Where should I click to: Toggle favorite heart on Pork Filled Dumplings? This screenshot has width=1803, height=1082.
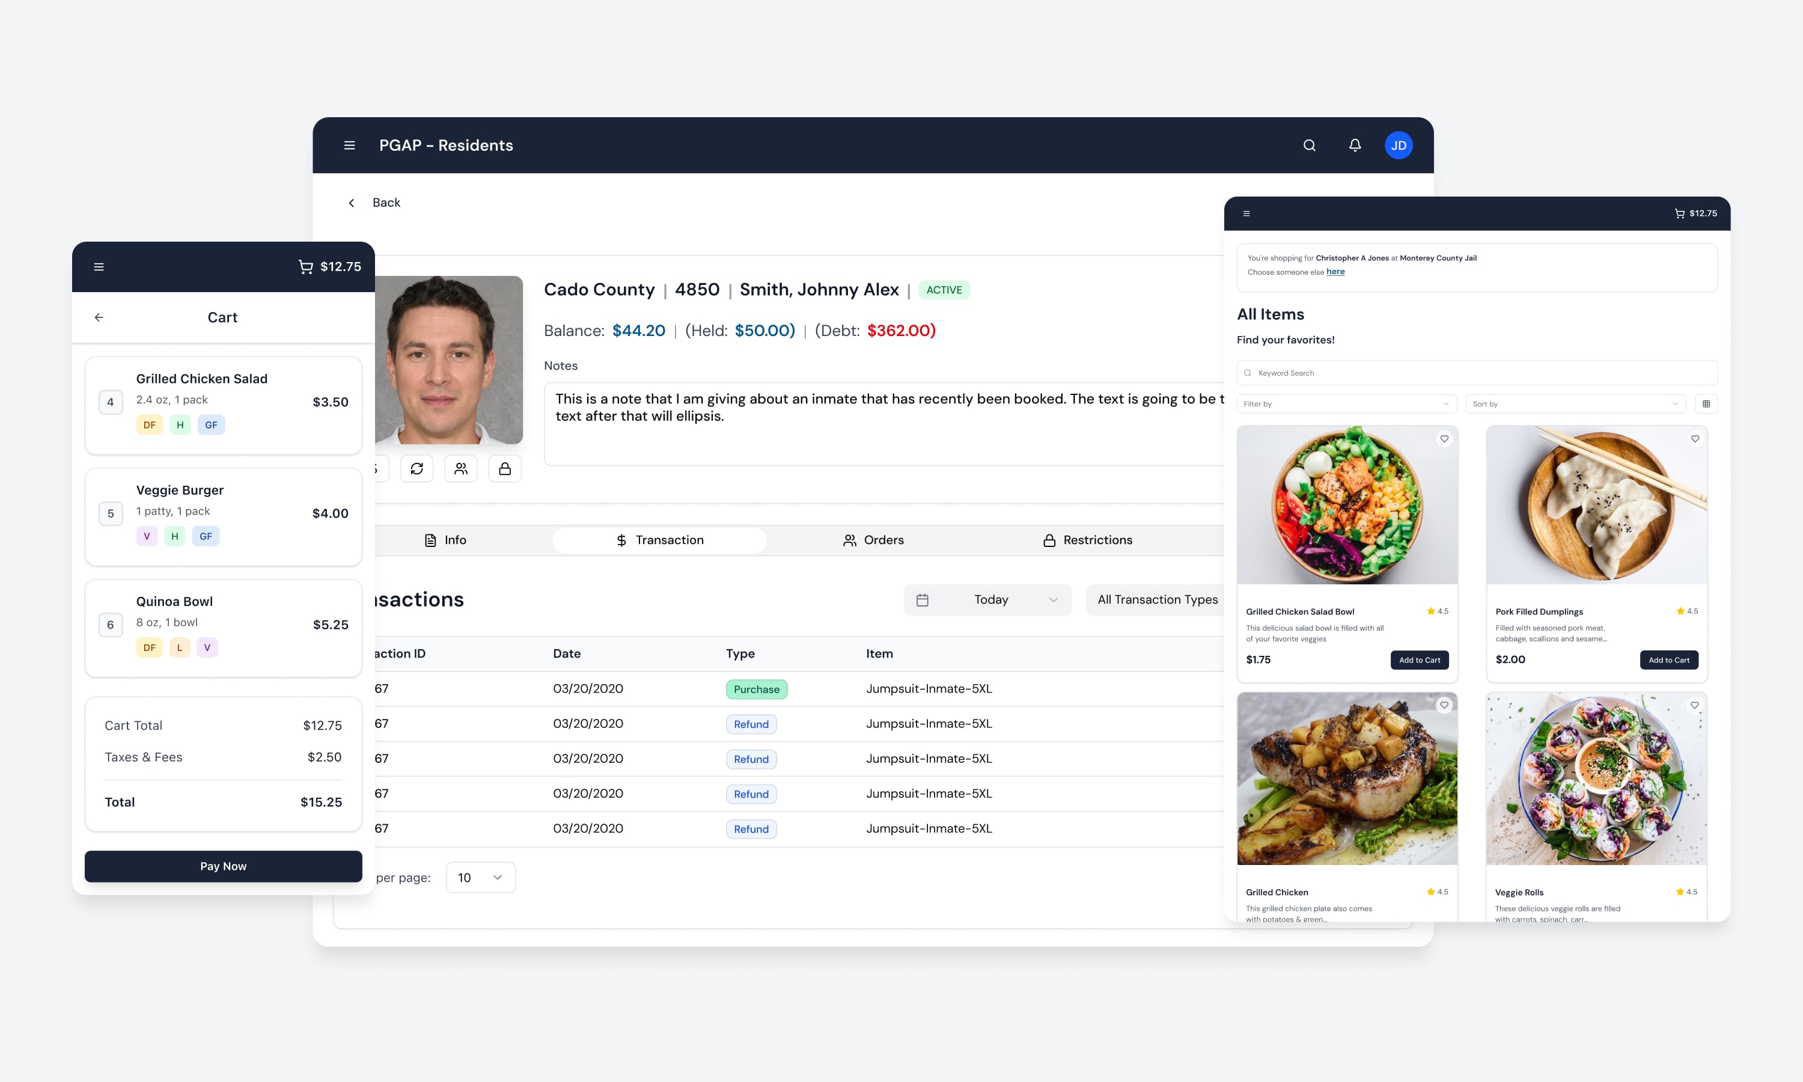[1694, 439]
